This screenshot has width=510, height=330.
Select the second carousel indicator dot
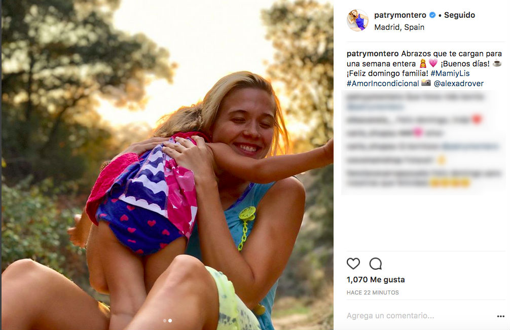(170, 320)
